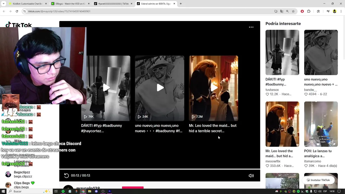Like the meoowflix video with heart icon
Screen dimensions: 345x194
267,166
